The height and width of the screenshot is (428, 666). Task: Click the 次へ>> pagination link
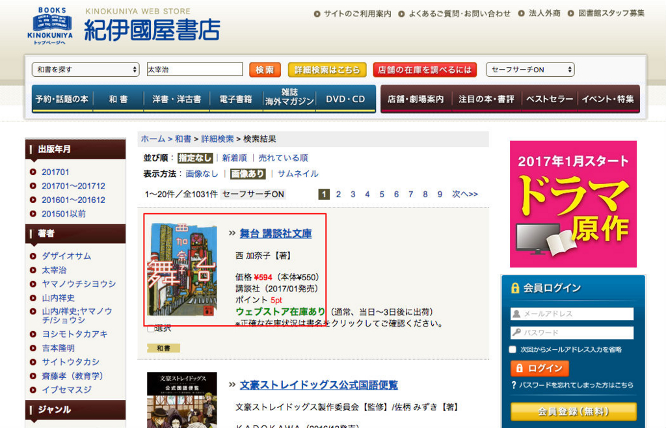464,194
